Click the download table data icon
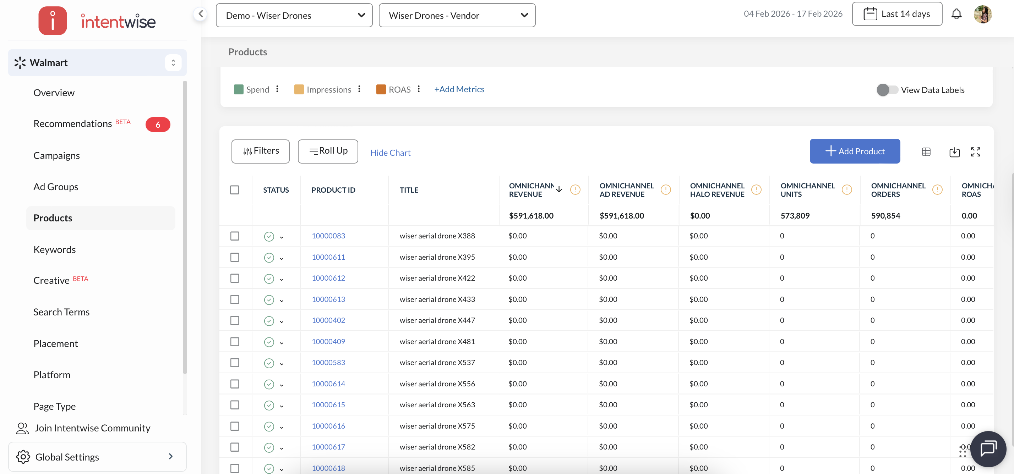This screenshot has height=474, width=1014. coord(954,152)
